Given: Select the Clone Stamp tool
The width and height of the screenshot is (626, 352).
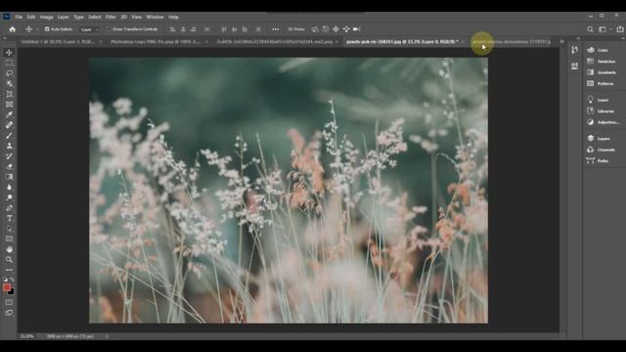Looking at the screenshot, I should tap(9, 146).
